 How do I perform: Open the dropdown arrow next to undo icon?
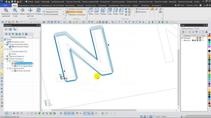tap(19, 22)
